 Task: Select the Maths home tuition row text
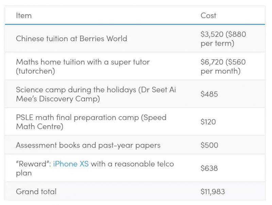[x=83, y=62]
